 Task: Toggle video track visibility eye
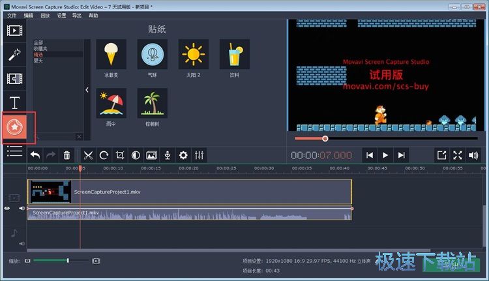7,209
